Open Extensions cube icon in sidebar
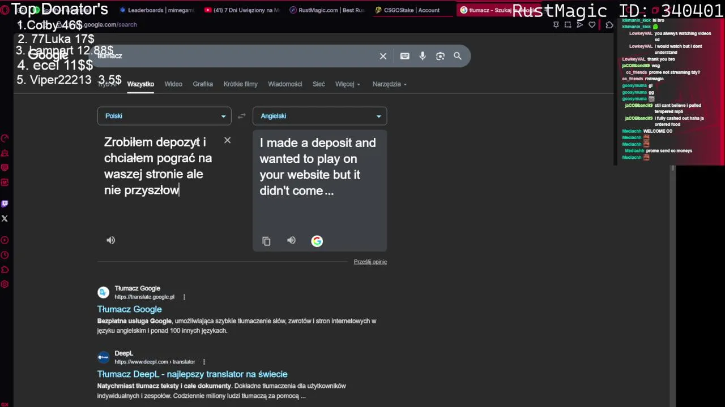This screenshot has width=725, height=407. point(5,270)
